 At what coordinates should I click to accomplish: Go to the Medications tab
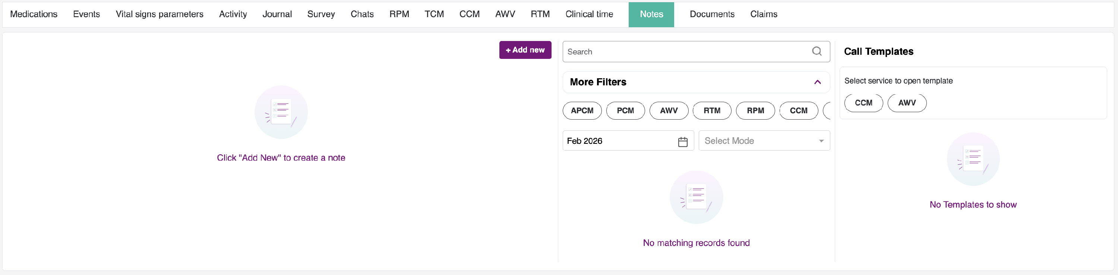(34, 14)
